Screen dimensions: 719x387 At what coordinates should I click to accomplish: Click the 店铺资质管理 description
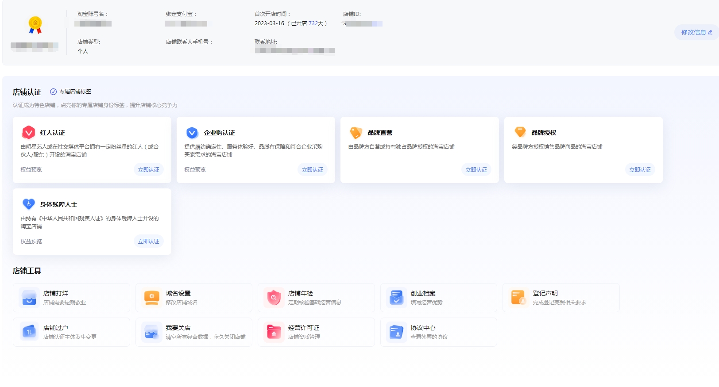tap(304, 337)
